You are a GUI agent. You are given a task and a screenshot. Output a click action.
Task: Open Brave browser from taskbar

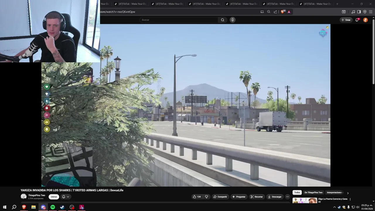[24, 207]
